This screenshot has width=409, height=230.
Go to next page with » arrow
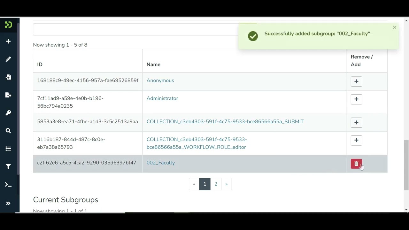226,184
